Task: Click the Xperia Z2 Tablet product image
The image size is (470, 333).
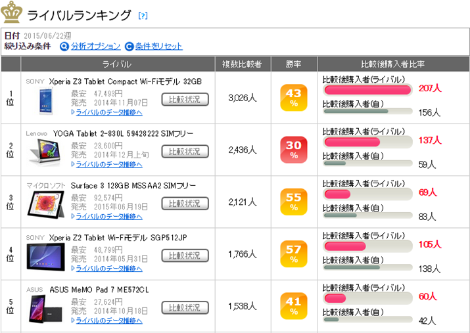Action: coord(45,256)
